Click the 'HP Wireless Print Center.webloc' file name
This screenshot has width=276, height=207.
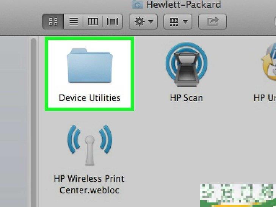click(89, 184)
